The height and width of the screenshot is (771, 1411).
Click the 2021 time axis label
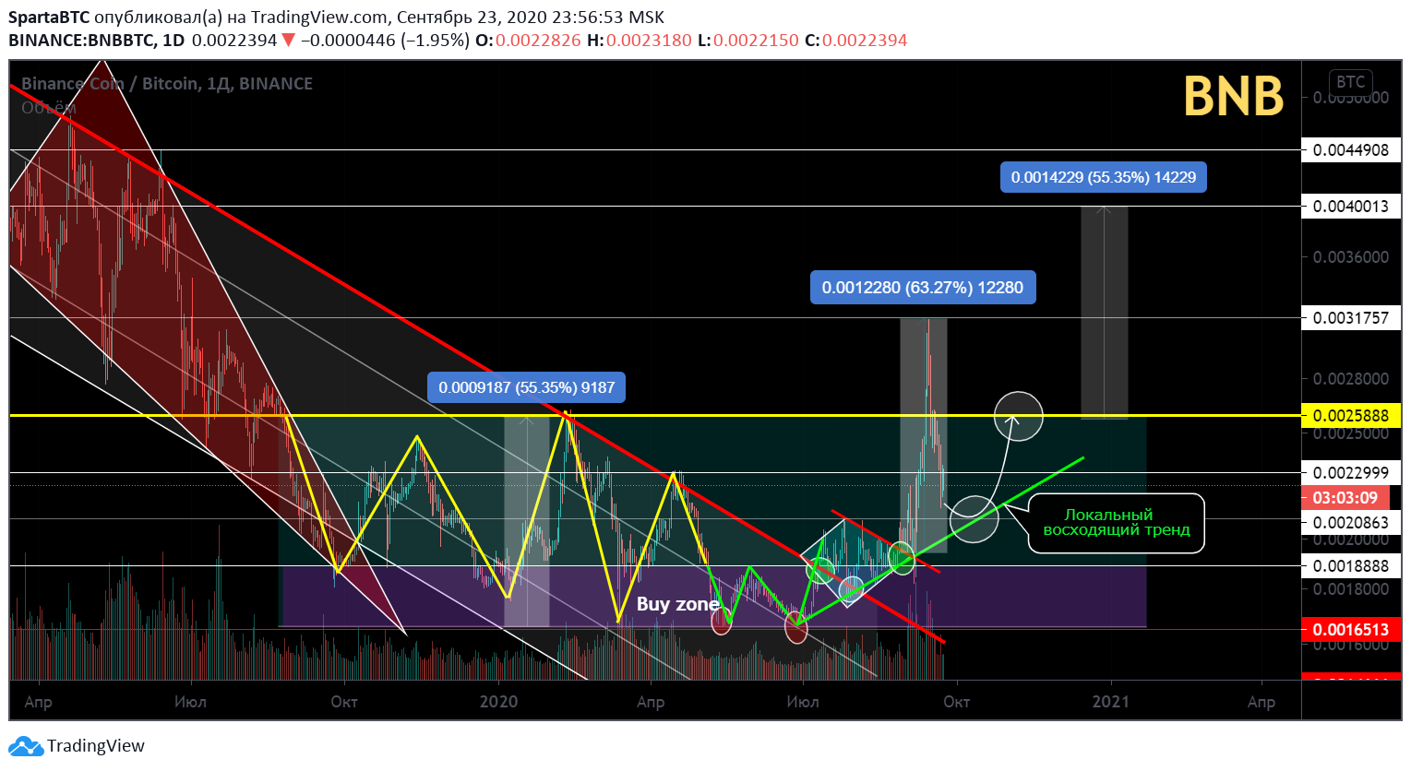1110,702
